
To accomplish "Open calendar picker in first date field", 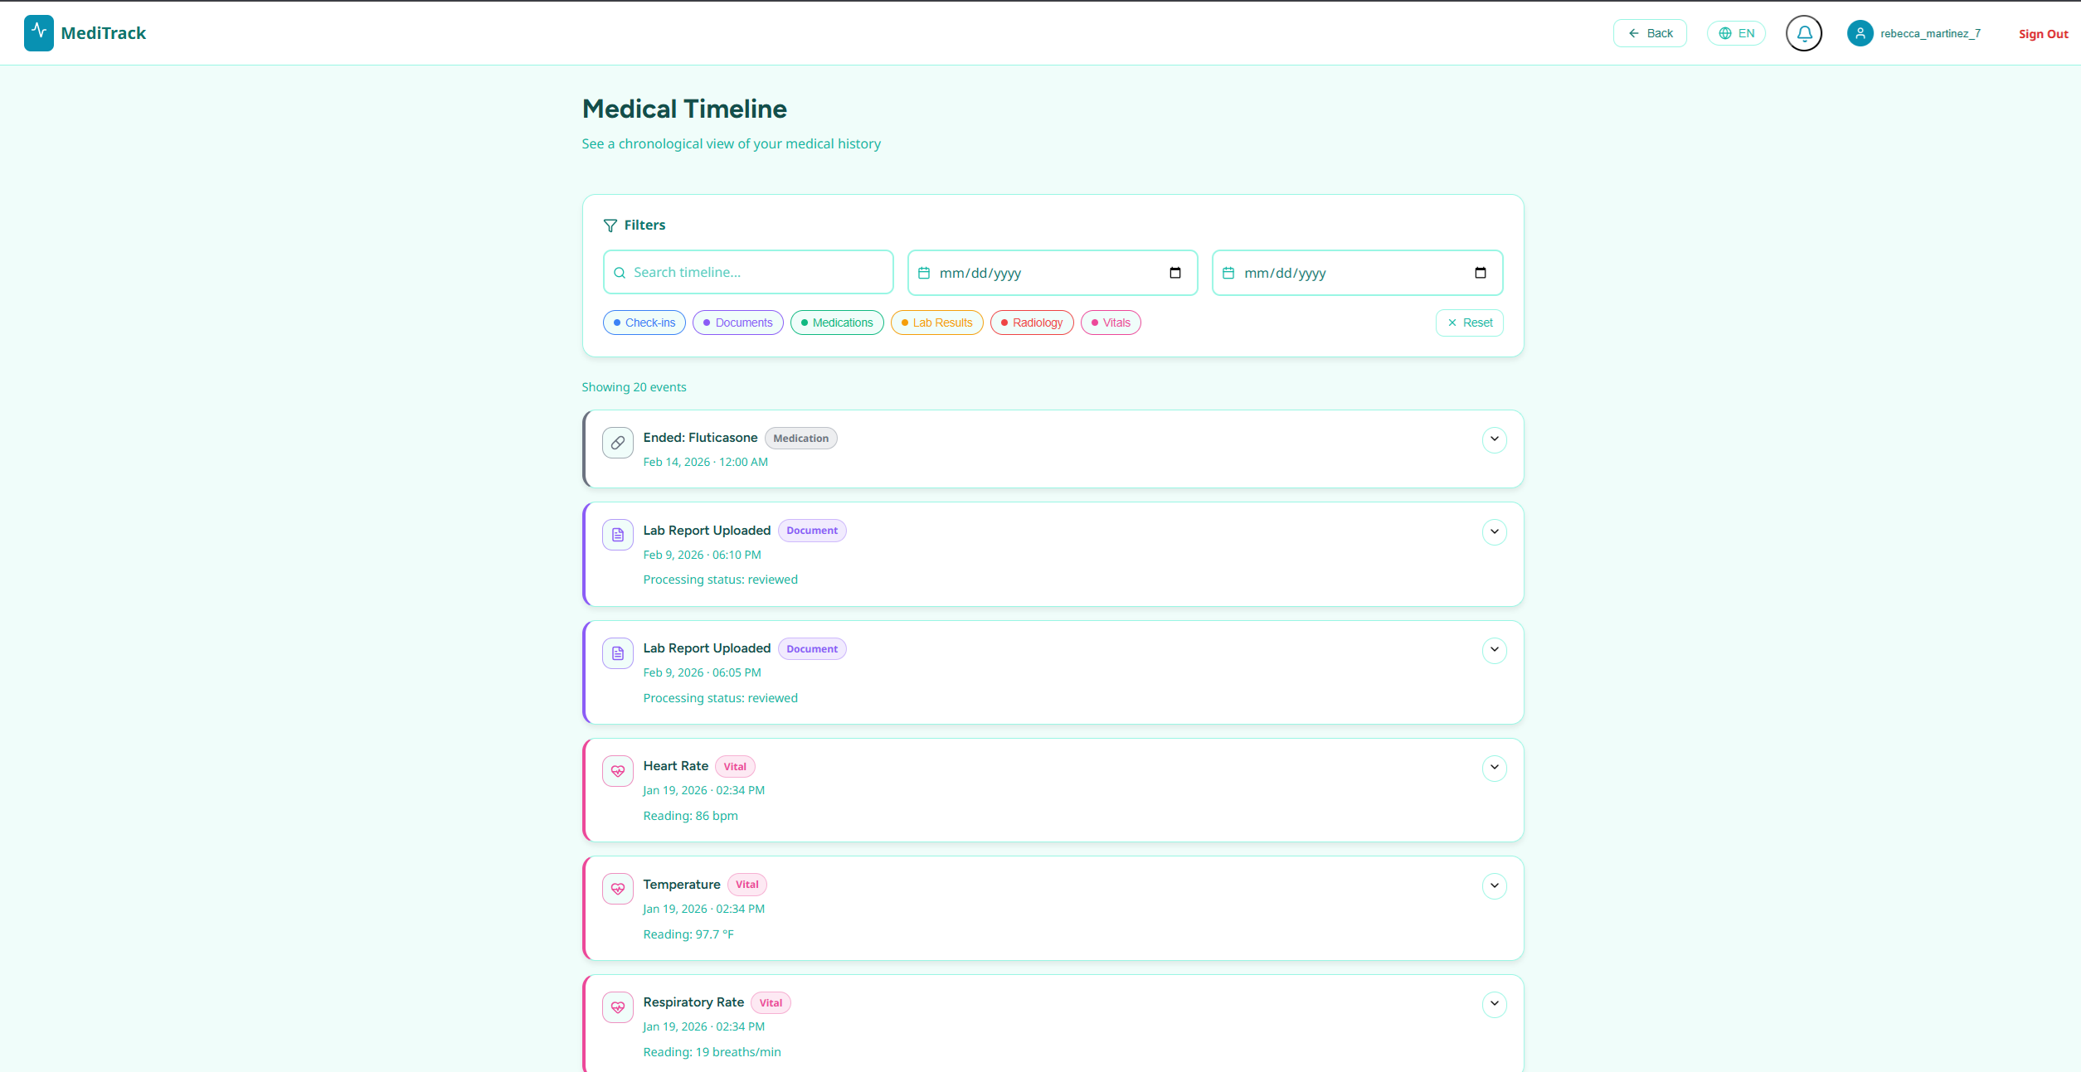I will point(1174,273).
